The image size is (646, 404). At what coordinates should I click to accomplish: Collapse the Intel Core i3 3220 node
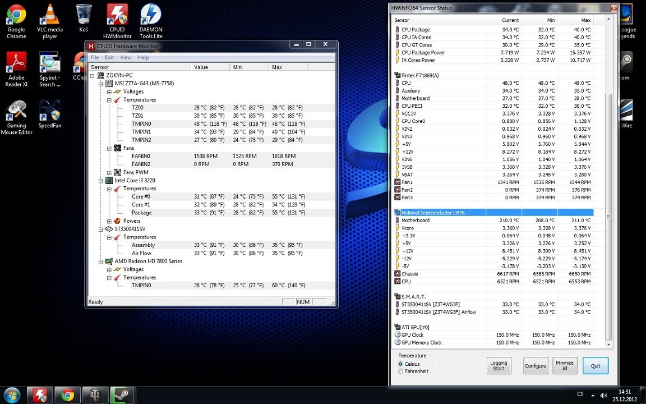pos(101,181)
